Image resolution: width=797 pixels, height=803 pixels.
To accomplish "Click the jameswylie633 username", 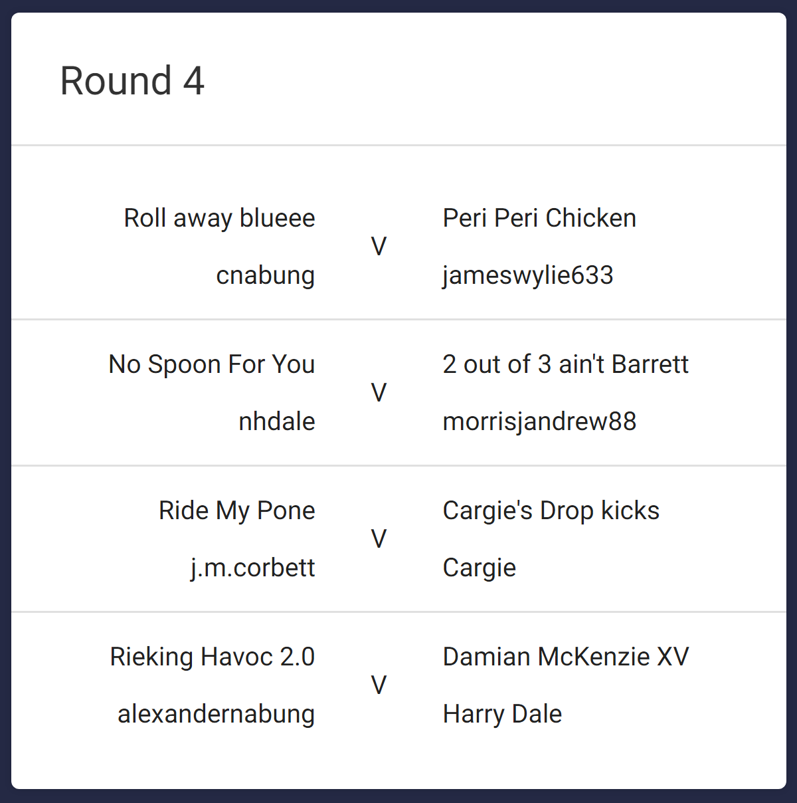I will coord(528,276).
